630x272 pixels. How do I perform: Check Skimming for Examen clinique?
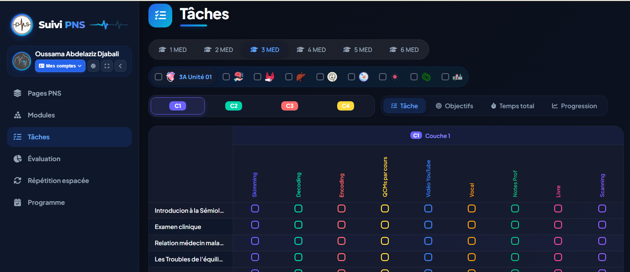click(255, 225)
